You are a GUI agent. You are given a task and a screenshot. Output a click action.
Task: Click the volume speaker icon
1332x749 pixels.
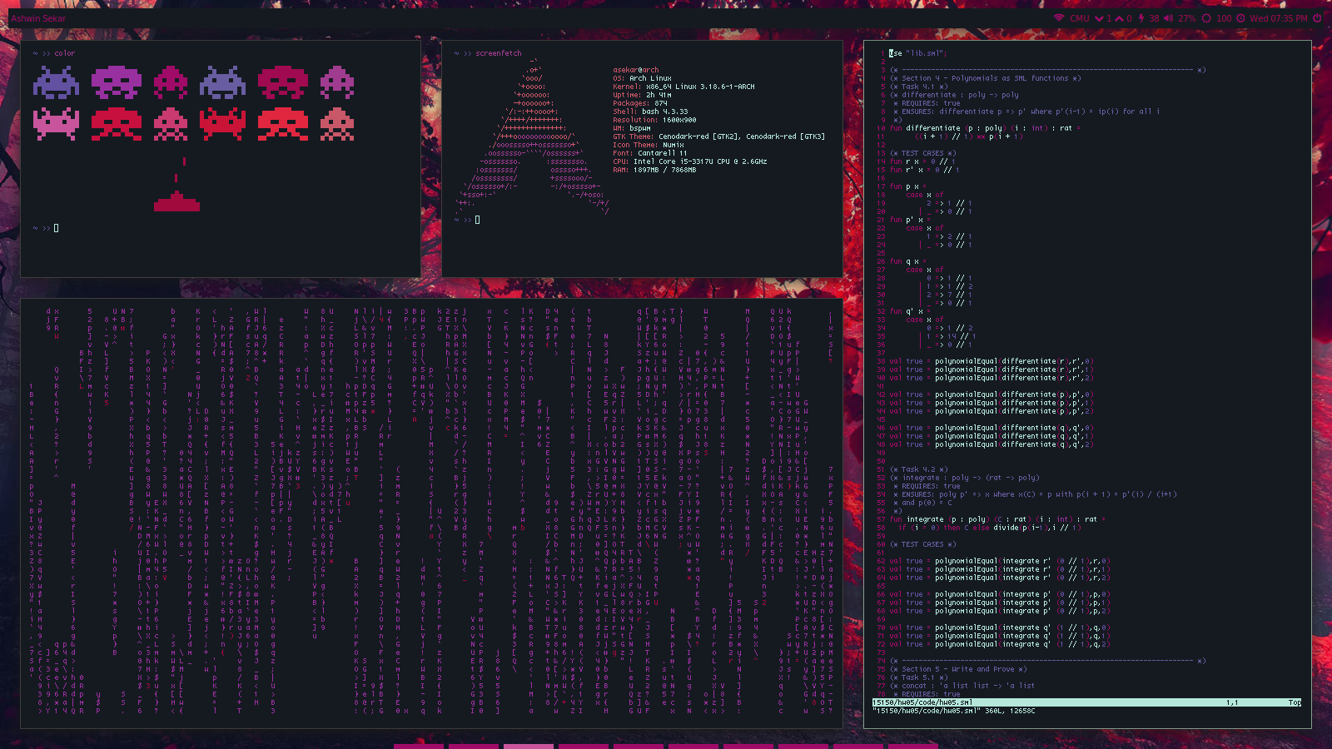[x=1169, y=17]
